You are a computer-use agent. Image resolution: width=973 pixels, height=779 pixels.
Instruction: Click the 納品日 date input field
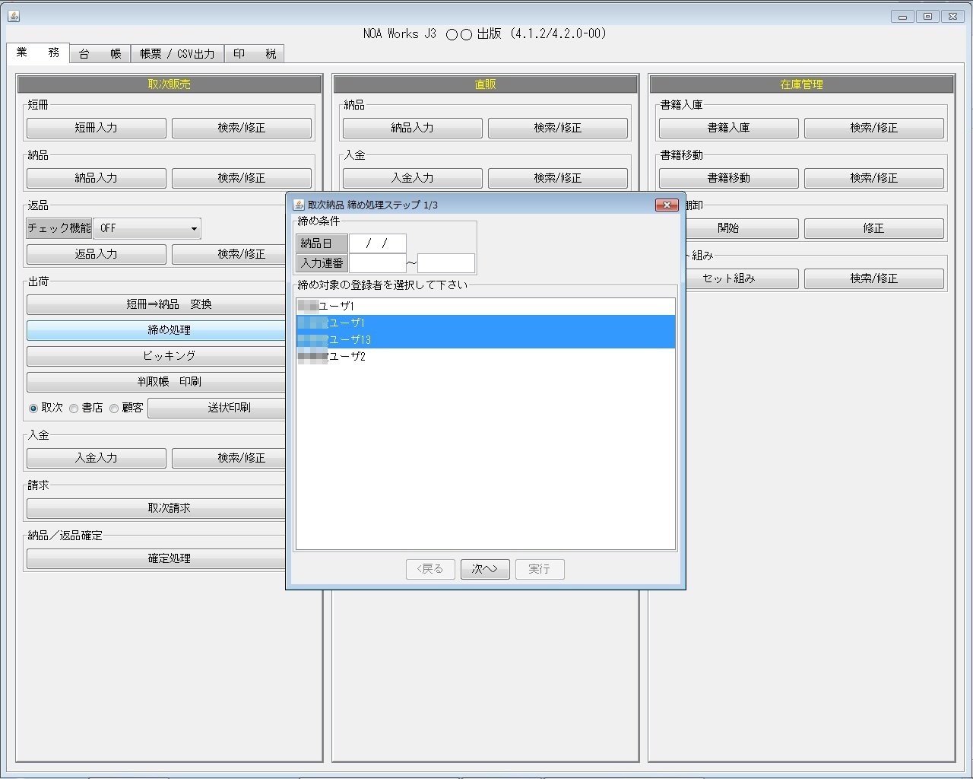click(378, 243)
